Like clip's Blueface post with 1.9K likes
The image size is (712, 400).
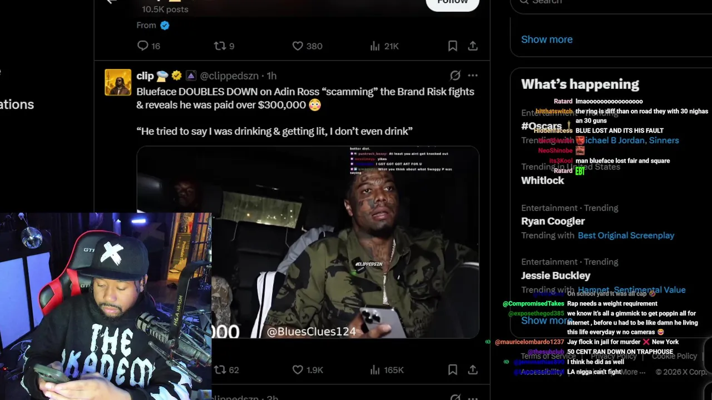tap(298, 370)
